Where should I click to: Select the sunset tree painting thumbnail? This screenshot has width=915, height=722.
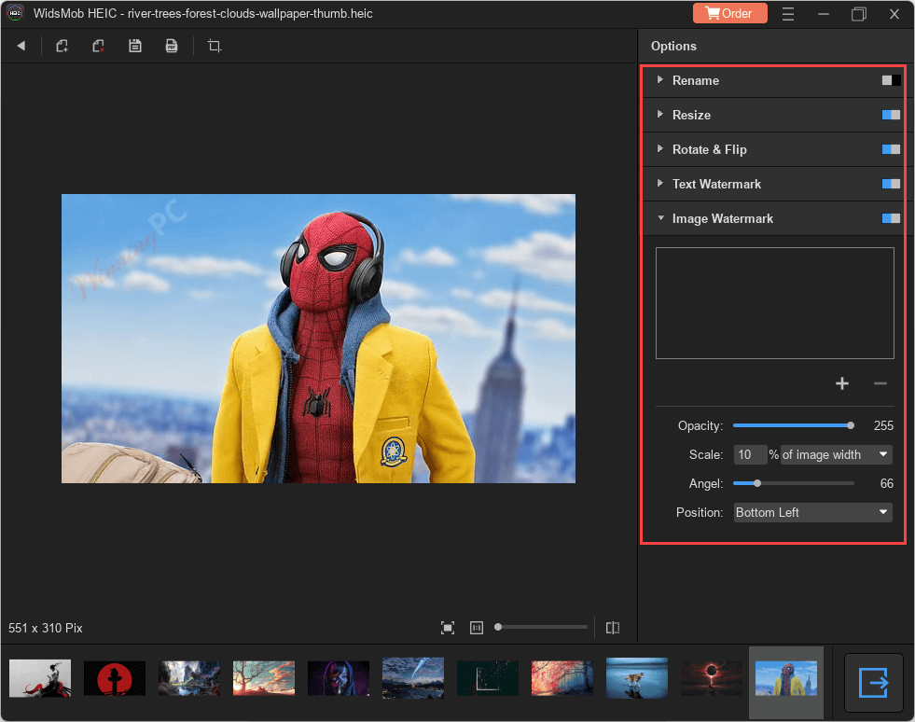[264, 678]
